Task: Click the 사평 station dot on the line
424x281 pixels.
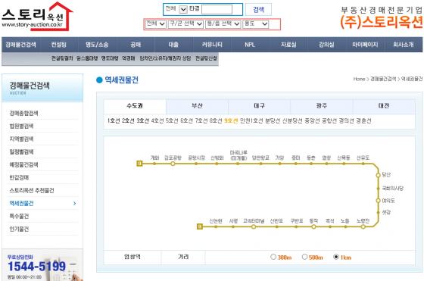Action: (x=233, y=226)
